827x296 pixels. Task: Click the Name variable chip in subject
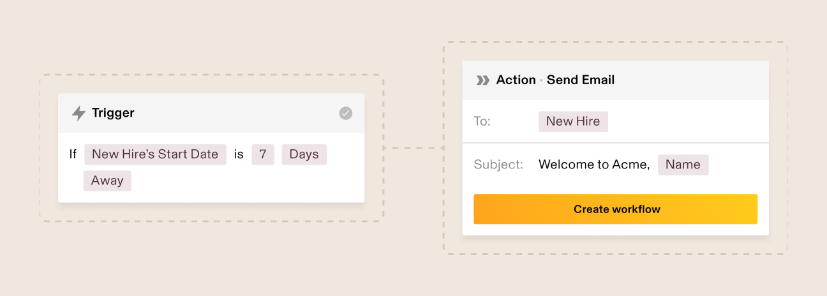point(683,165)
